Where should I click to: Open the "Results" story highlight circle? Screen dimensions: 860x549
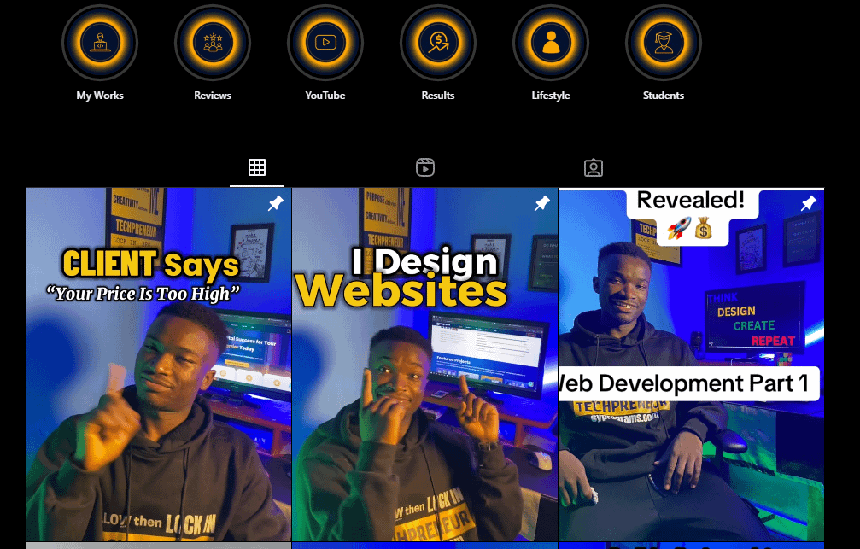point(438,42)
